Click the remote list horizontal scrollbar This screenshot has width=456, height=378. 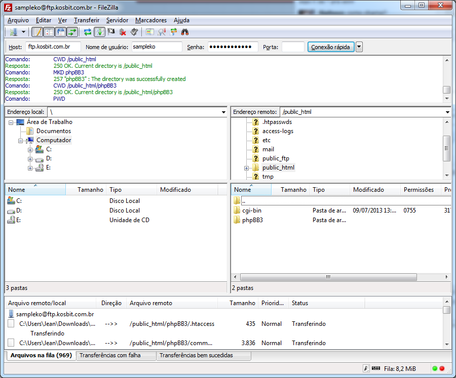point(329,277)
